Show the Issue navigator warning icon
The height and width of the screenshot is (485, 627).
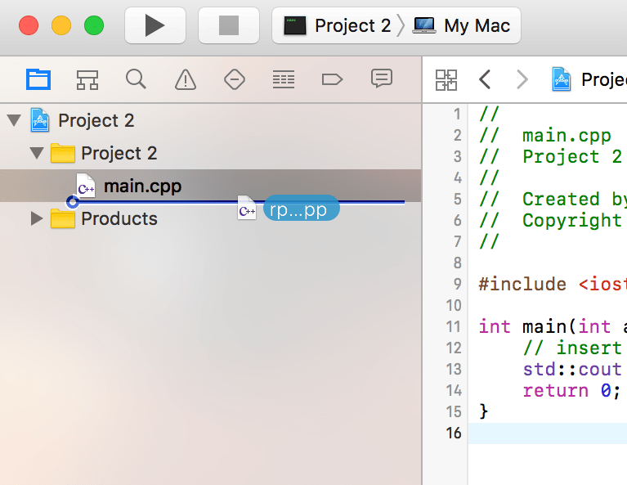(186, 79)
